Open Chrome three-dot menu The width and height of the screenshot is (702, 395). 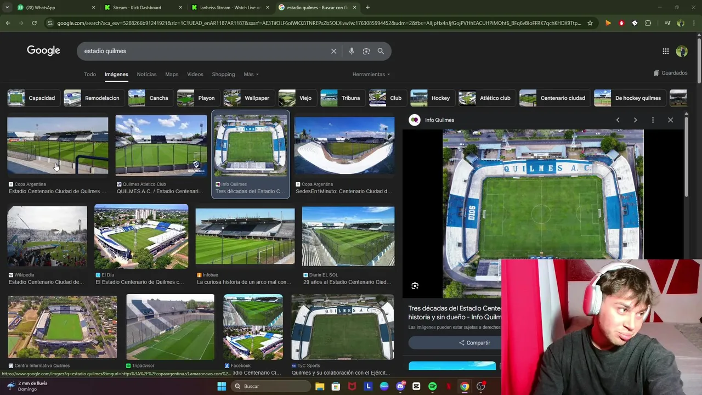pyautogui.click(x=694, y=23)
